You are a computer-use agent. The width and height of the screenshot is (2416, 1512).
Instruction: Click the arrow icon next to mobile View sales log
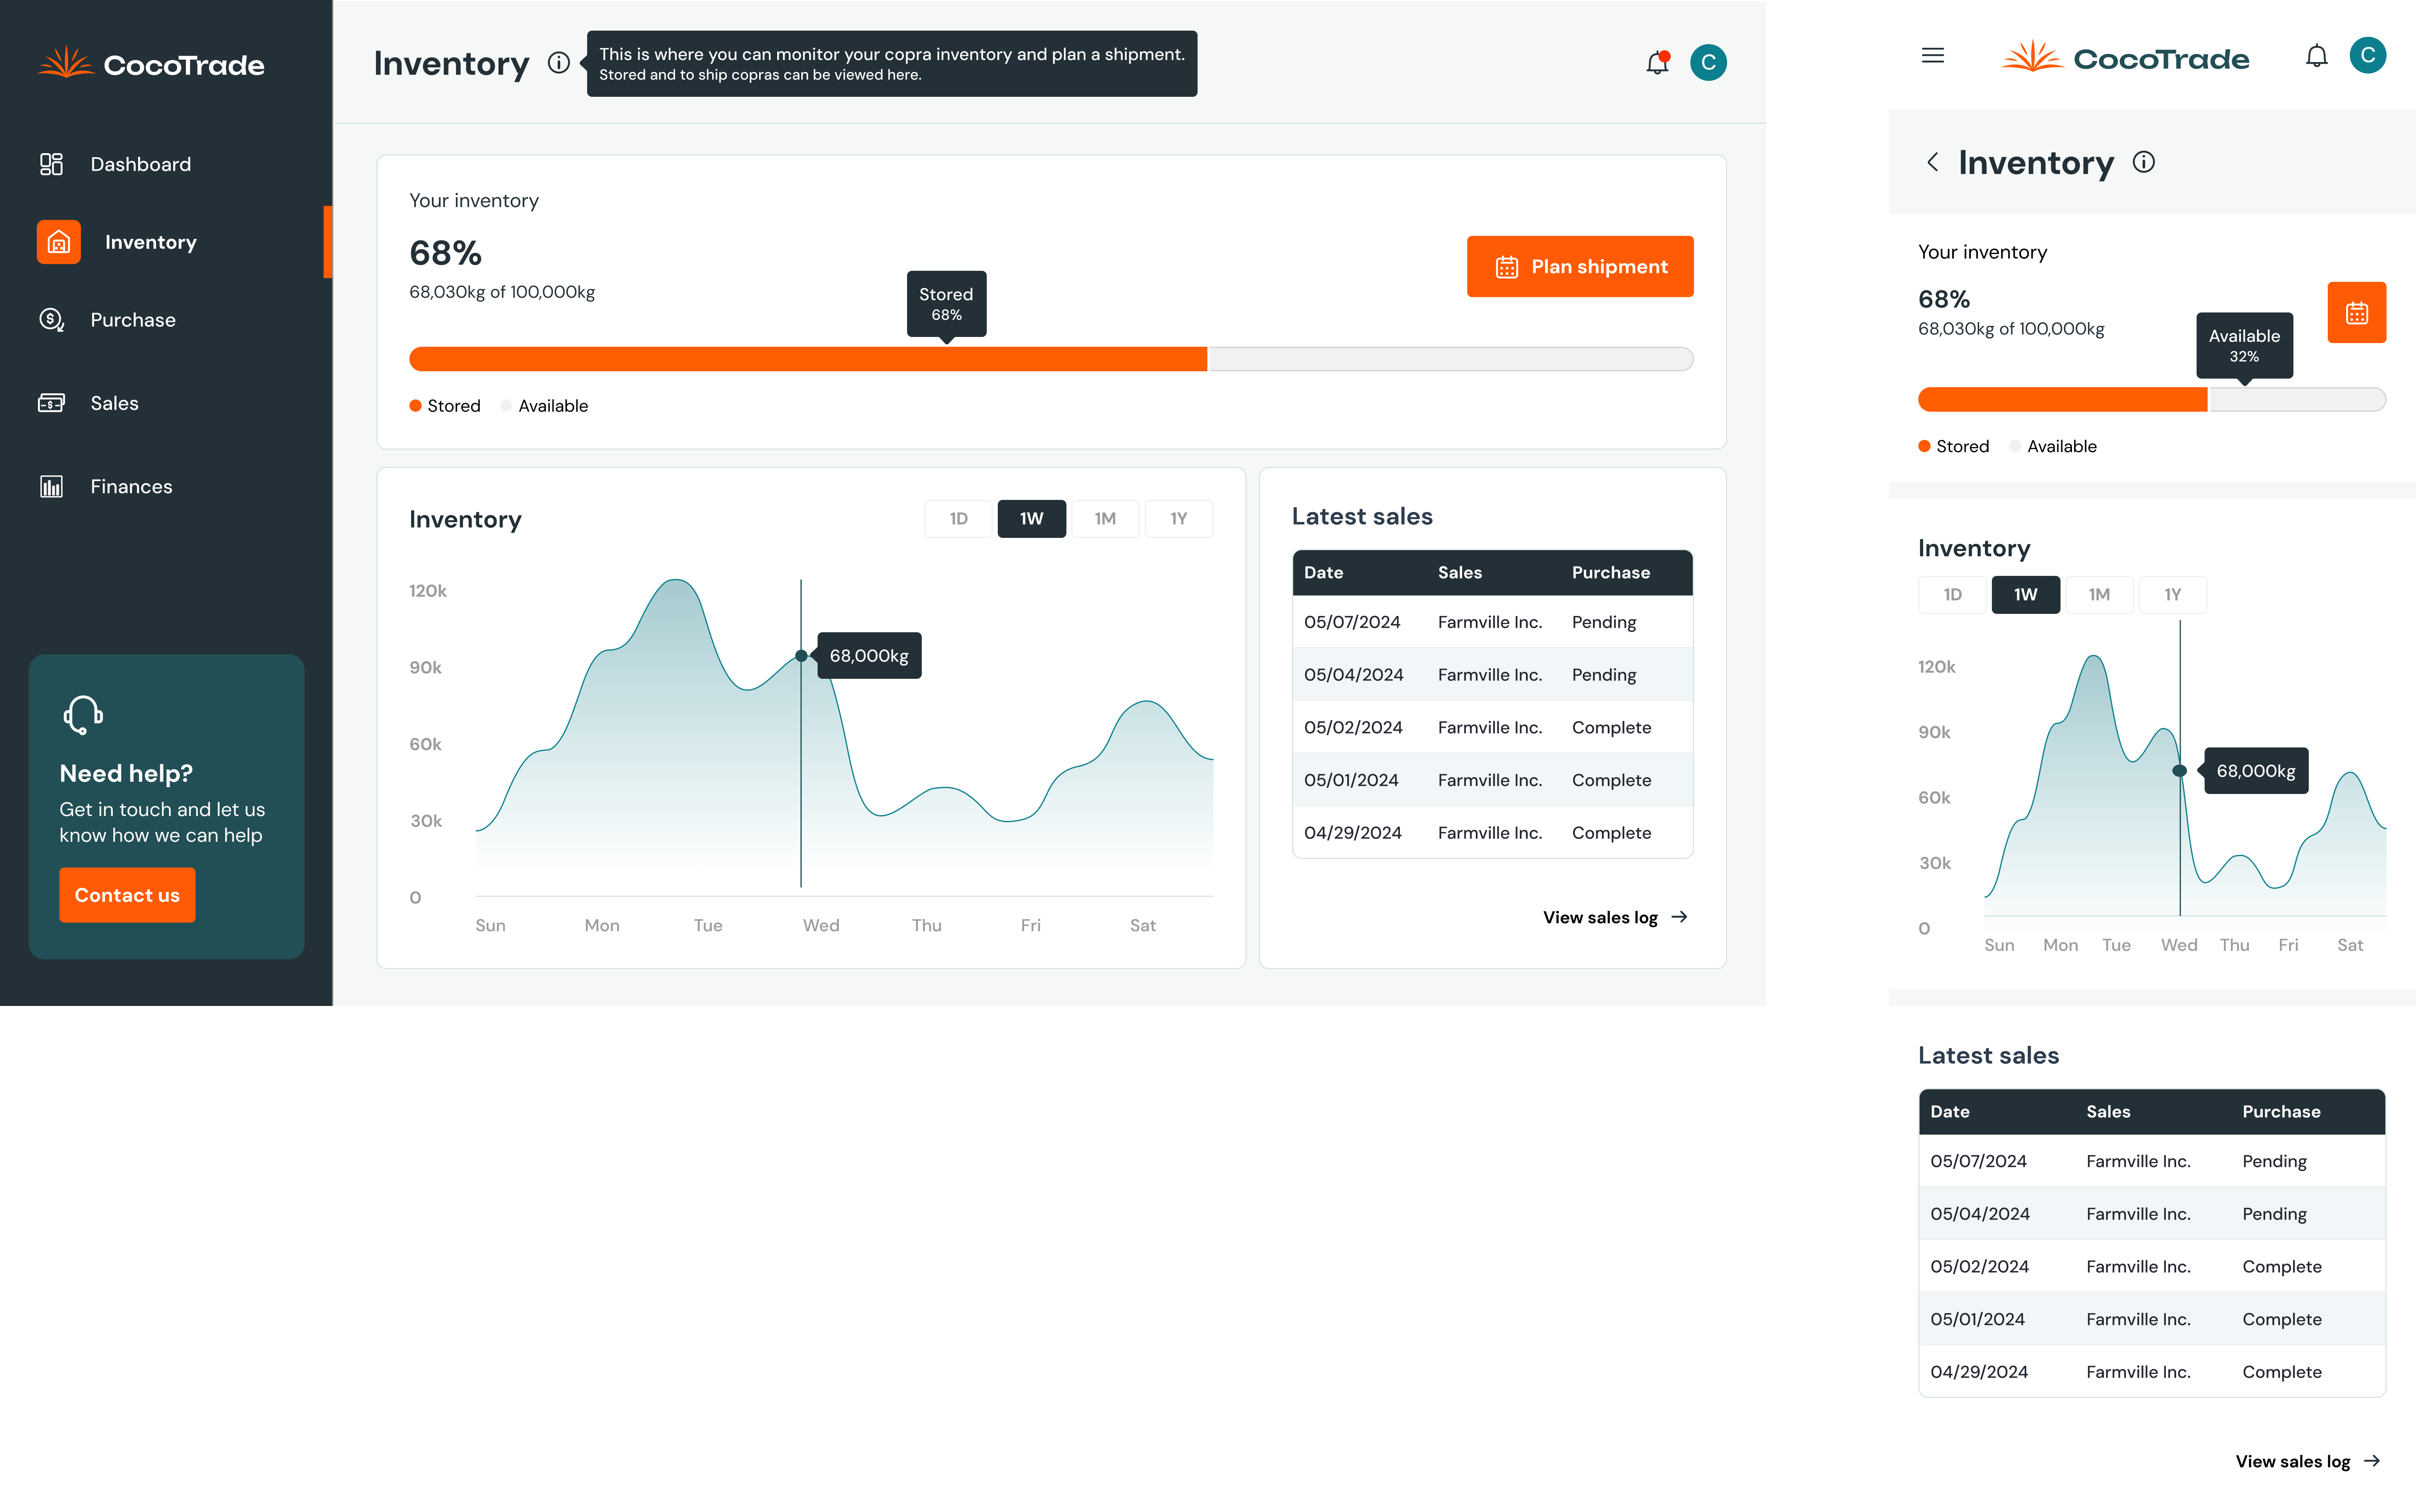(2372, 1461)
